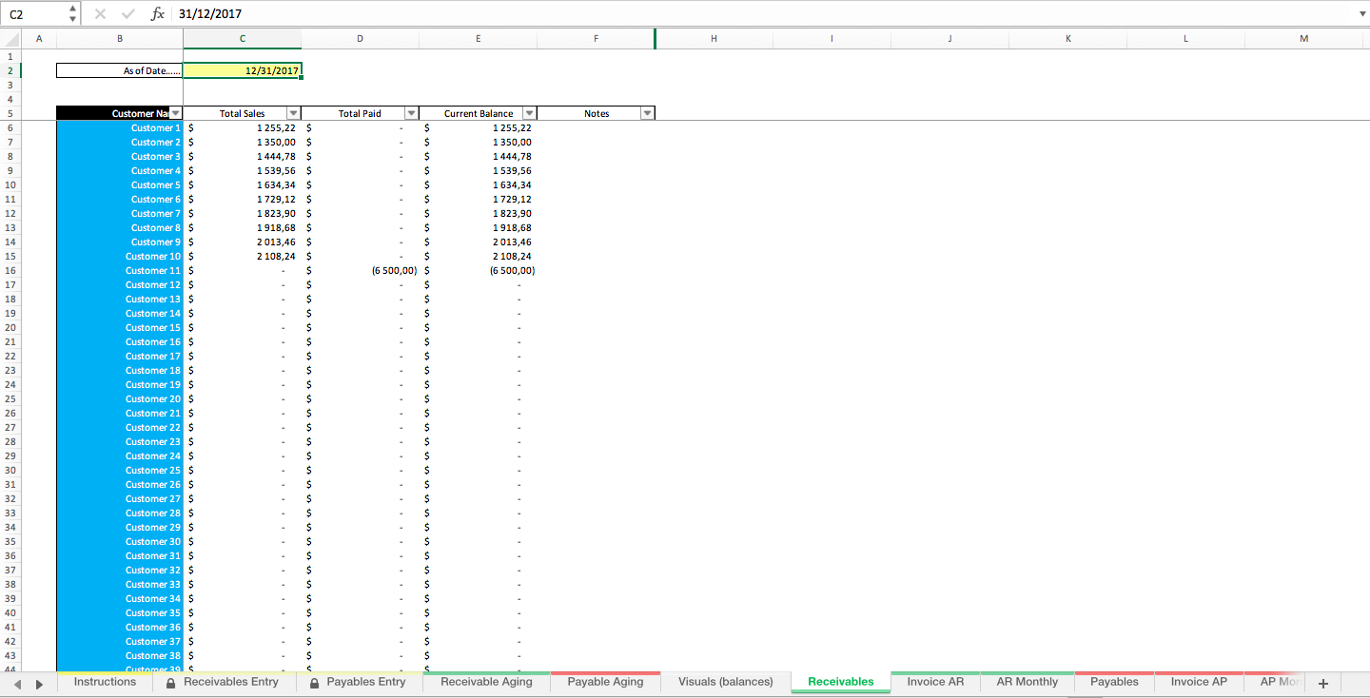Select the yellow As of Date cell
The height and width of the screenshot is (698, 1370).
[x=242, y=69]
